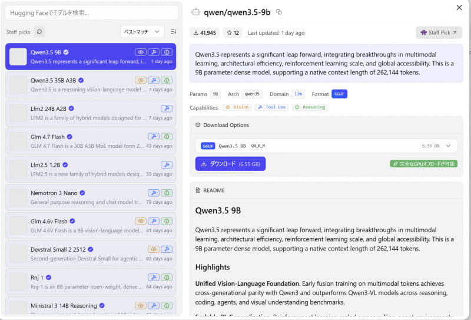Image resolution: width=471 pixels, height=320 pixels.
Task: Click tool use icon on Glm 4.7 Flash row
Action: tap(154, 137)
